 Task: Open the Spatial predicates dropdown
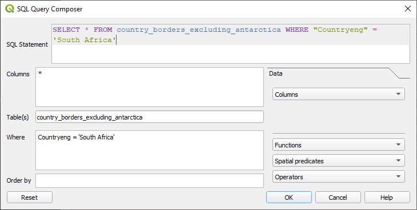point(339,160)
